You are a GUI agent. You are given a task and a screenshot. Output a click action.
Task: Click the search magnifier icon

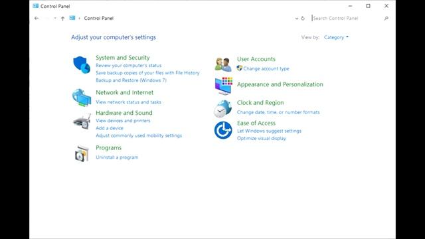(386, 19)
